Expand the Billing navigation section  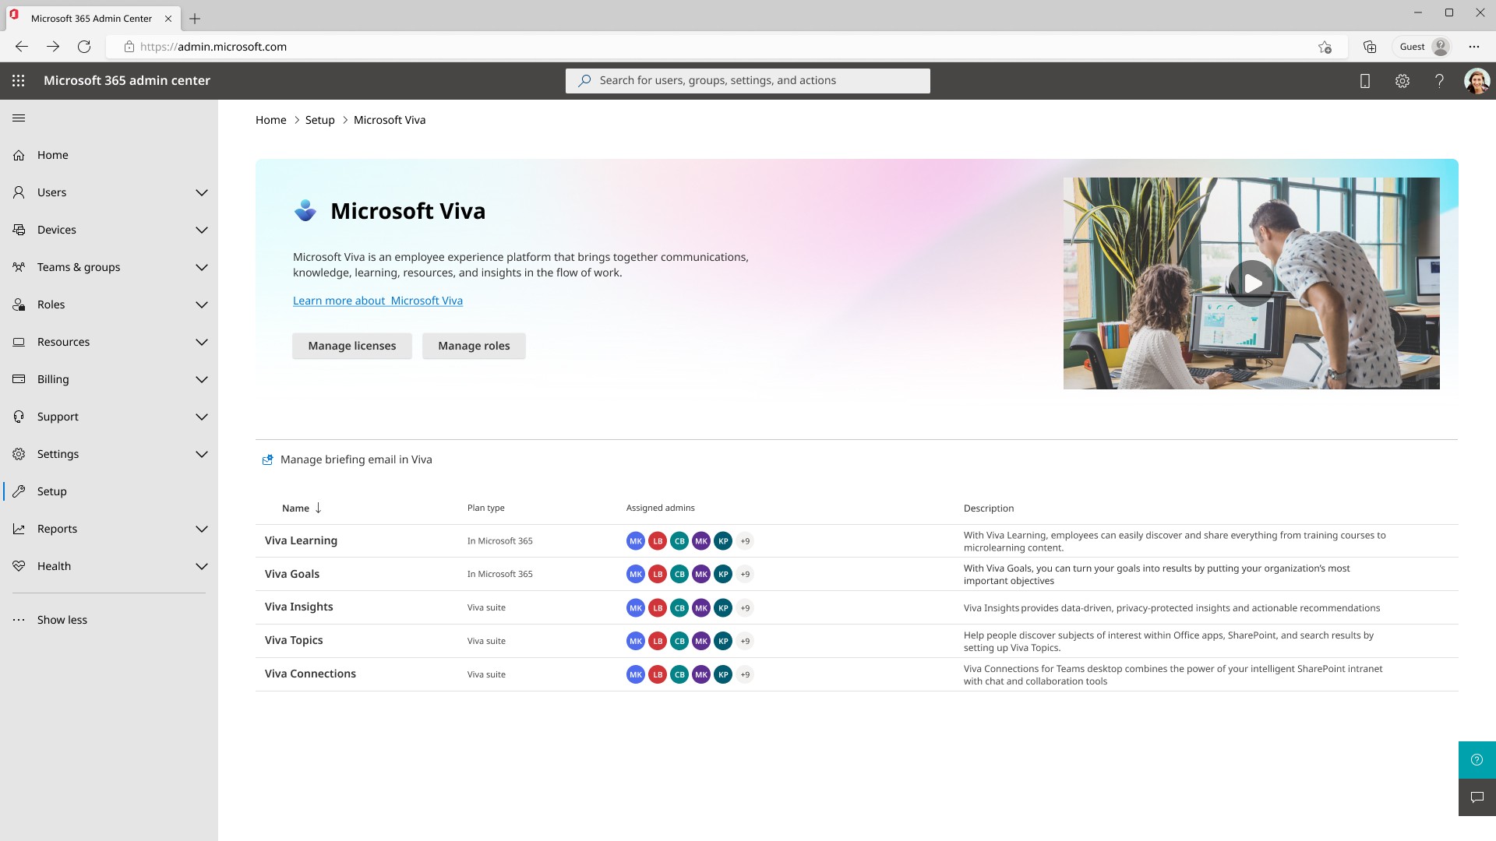coord(201,379)
